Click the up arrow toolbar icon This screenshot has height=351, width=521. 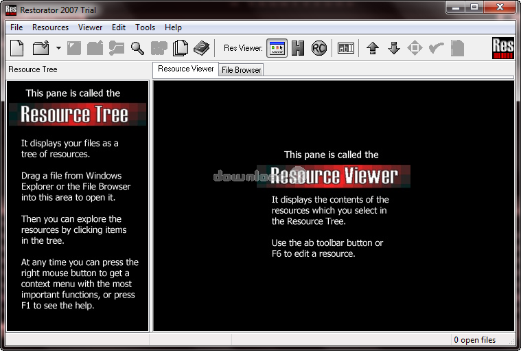pyautogui.click(x=373, y=48)
